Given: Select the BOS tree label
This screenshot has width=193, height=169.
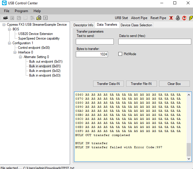Looking at the screenshot, I should click(x=16, y=29).
